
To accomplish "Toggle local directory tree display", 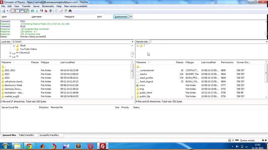I will pyautogui.click(x=18, y=11).
